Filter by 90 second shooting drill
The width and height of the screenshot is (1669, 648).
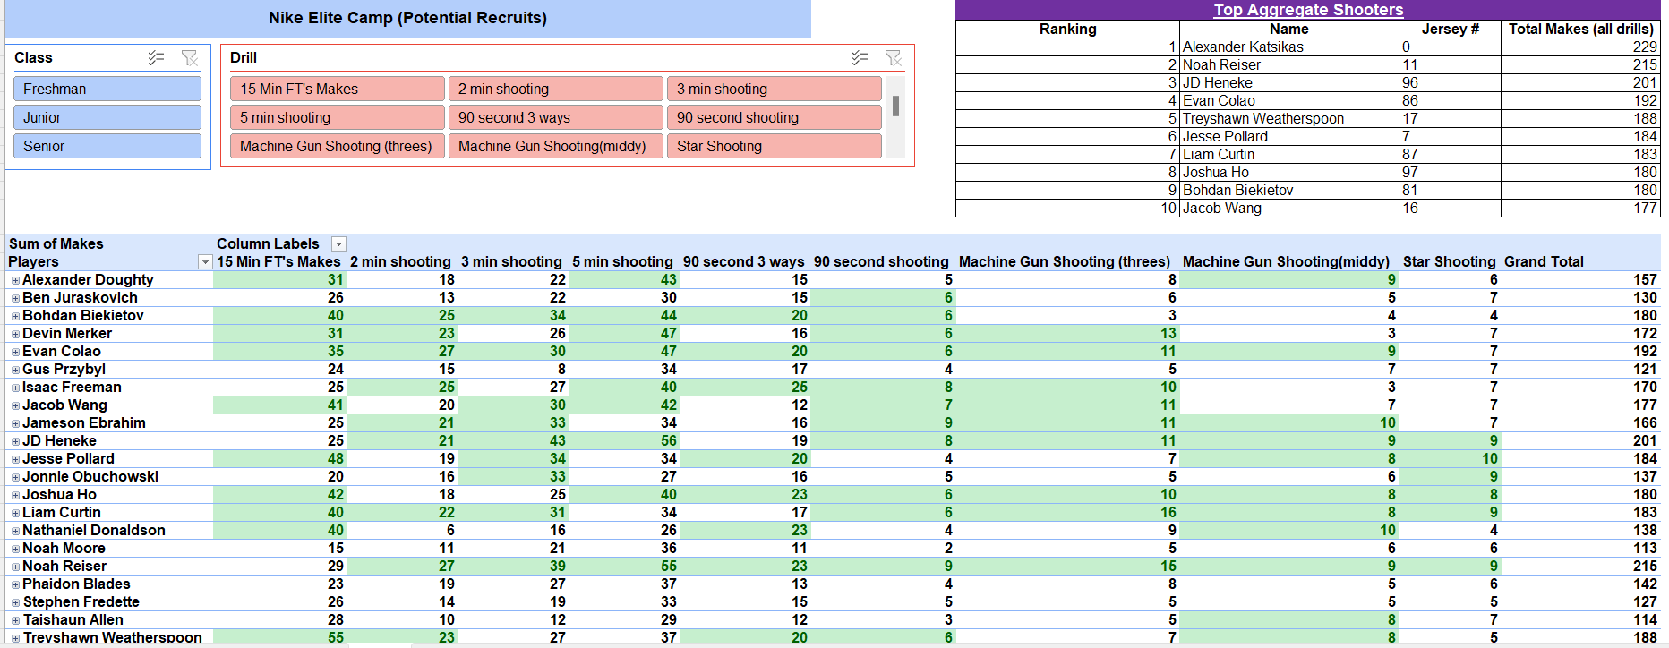tap(775, 117)
